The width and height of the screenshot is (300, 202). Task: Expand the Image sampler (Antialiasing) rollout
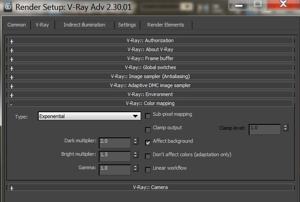(150, 76)
